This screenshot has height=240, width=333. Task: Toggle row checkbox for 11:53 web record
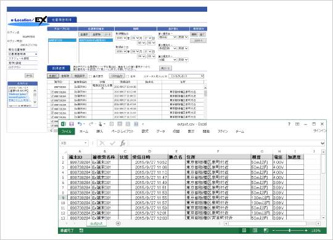click(52, 117)
